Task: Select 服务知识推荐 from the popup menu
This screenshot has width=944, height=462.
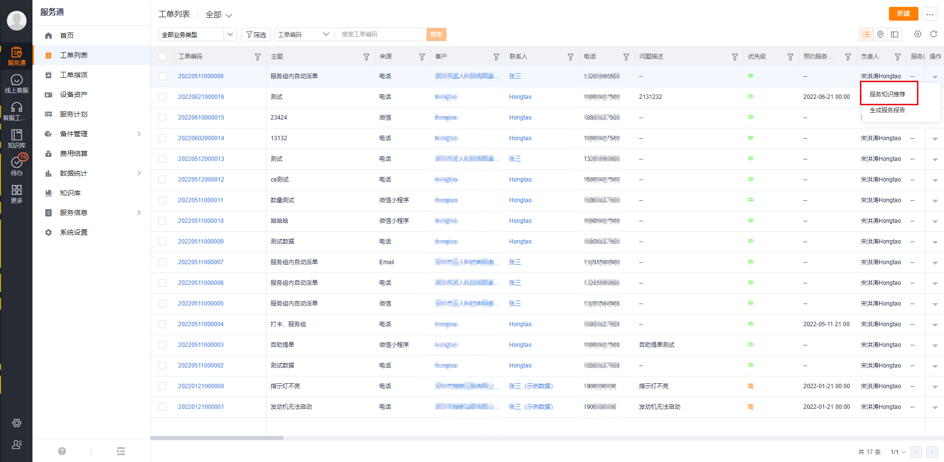Action: 887,94
